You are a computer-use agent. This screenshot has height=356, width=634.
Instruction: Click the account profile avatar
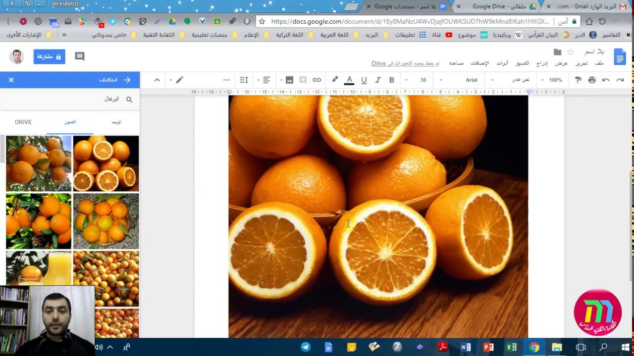17,56
